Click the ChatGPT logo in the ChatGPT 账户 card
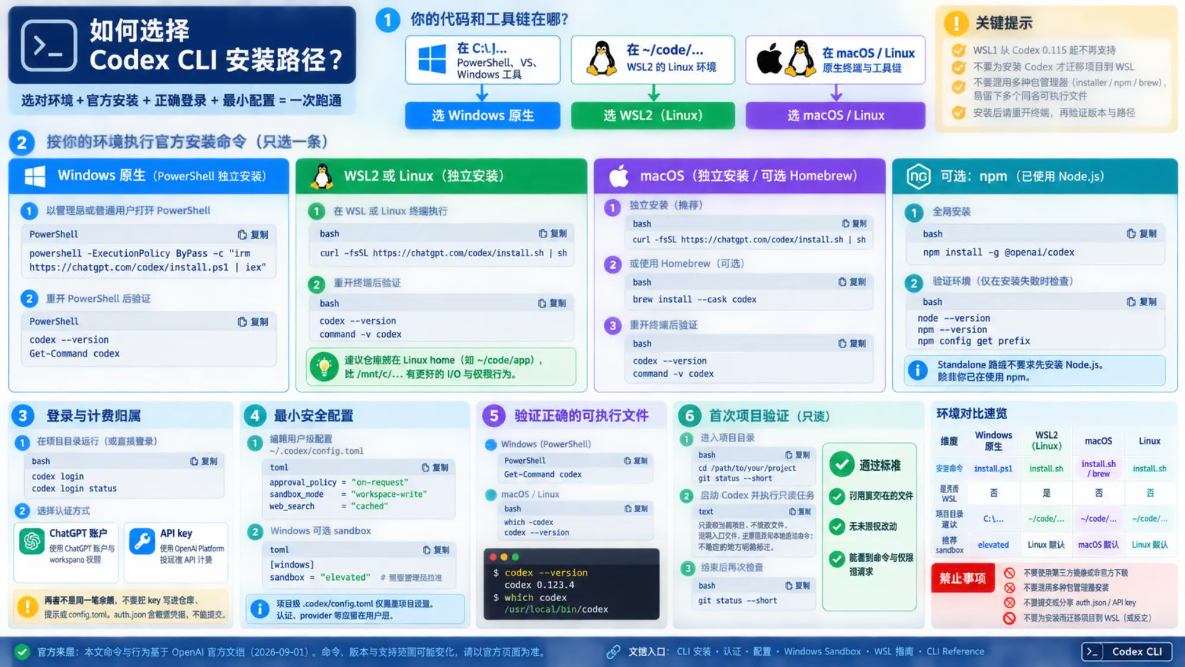Viewport: 1185px width, 667px height. pos(32,541)
